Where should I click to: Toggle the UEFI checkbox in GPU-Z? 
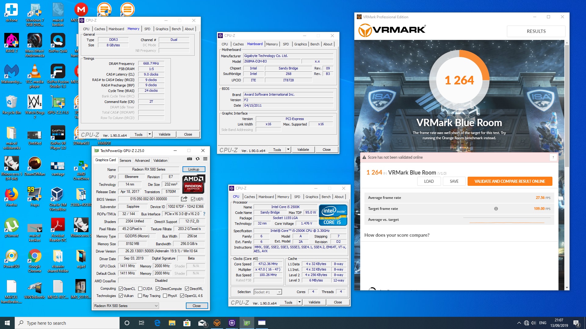tap(193, 199)
